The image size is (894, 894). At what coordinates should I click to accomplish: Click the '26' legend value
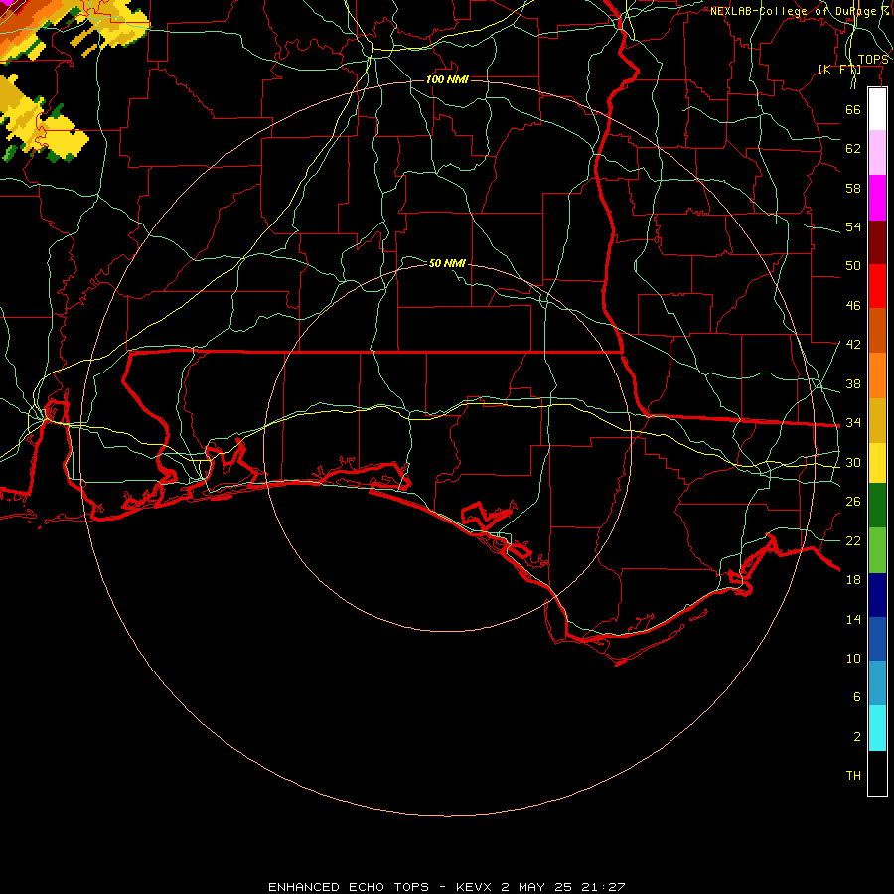pyautogui.click(x=853, y=502)
